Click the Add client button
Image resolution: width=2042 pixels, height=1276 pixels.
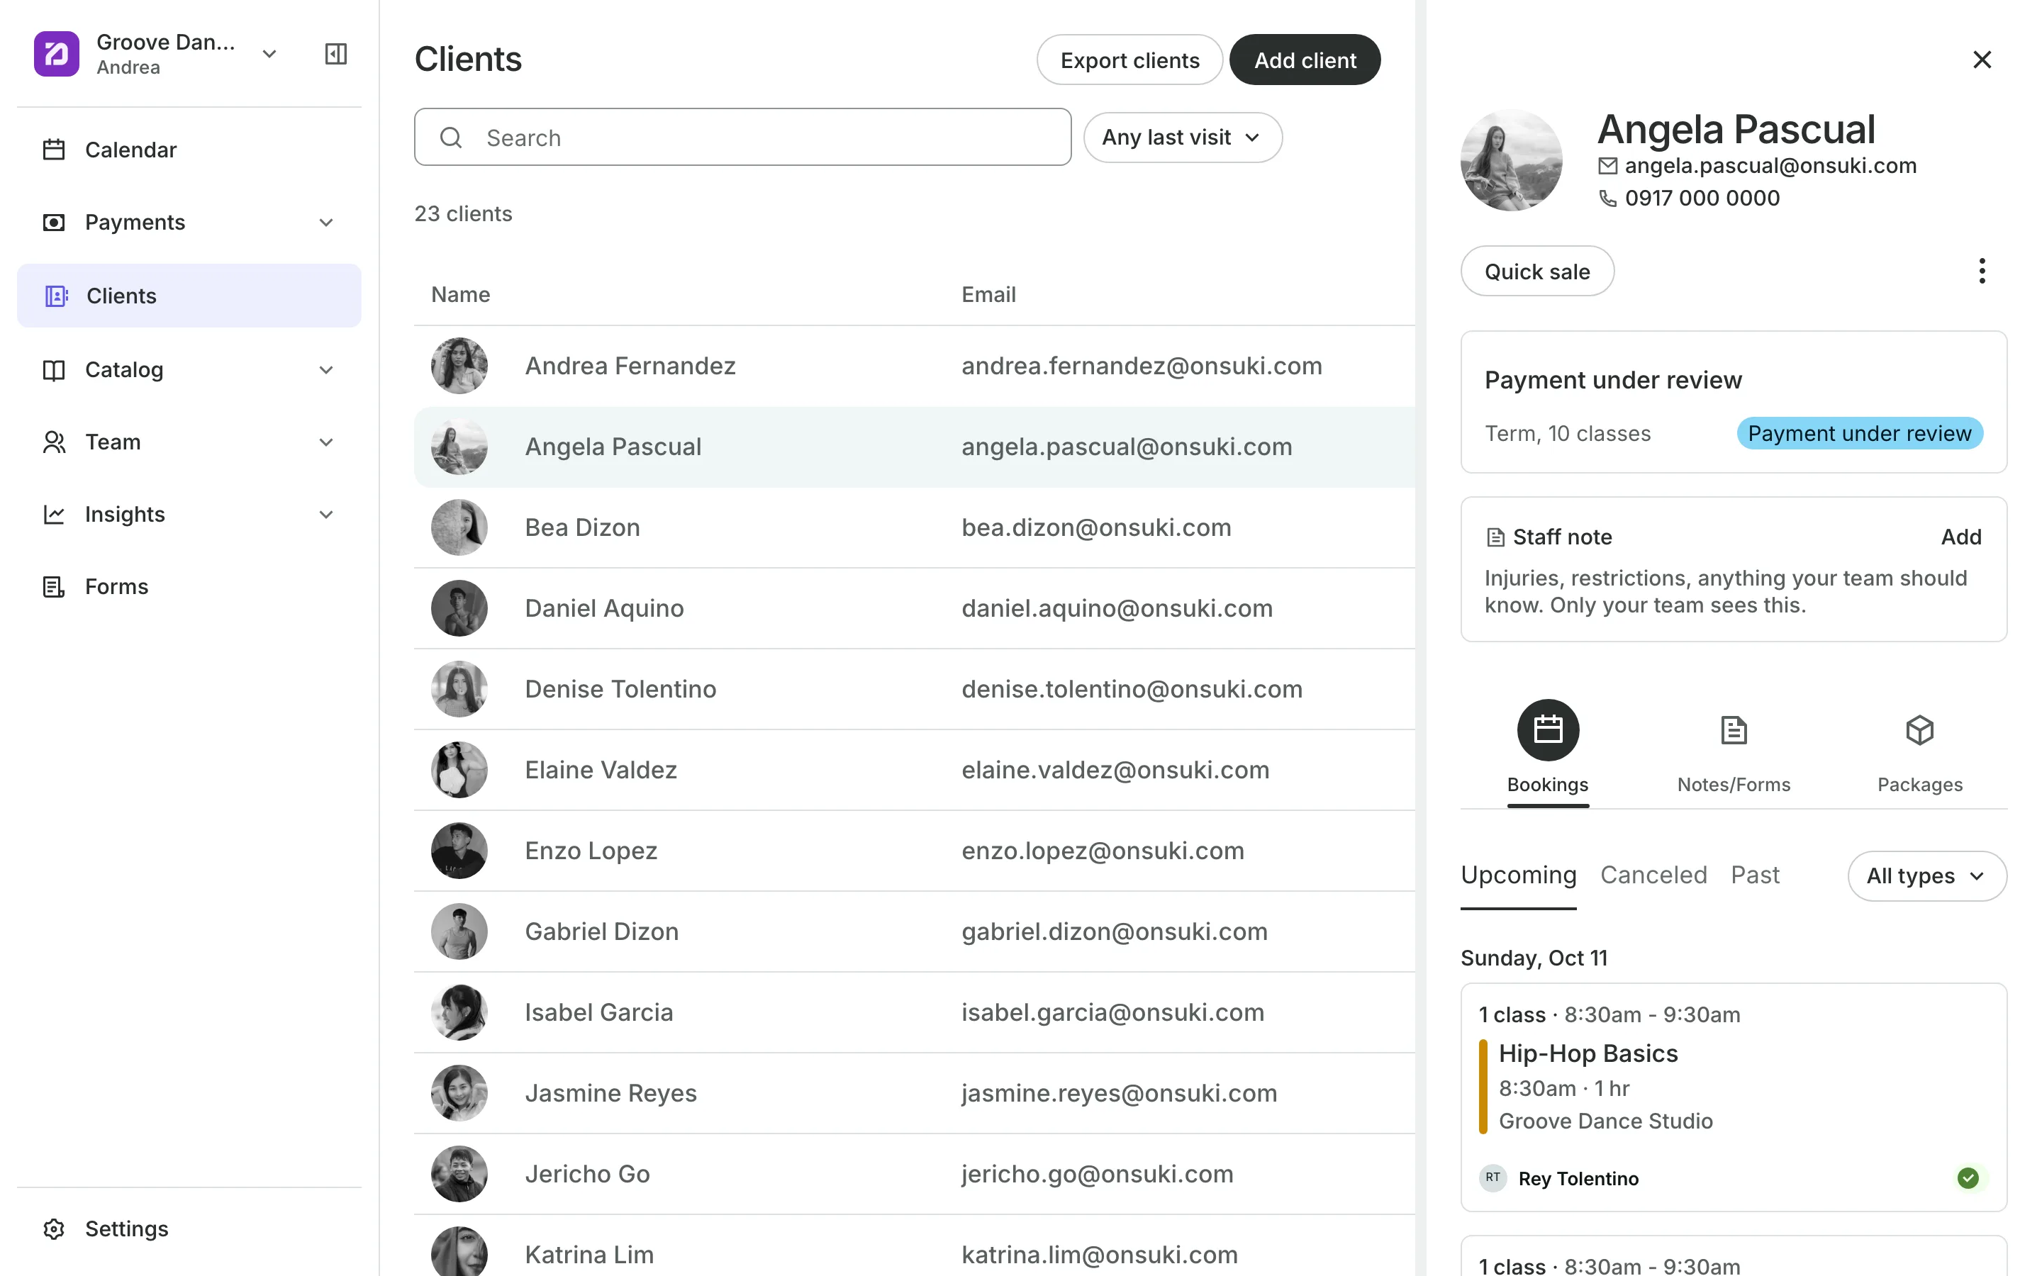click(1305, 60)
